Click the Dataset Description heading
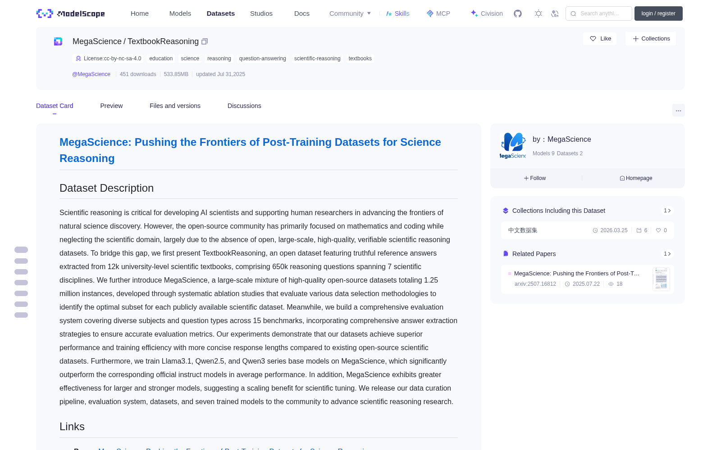 coord(106,188)
